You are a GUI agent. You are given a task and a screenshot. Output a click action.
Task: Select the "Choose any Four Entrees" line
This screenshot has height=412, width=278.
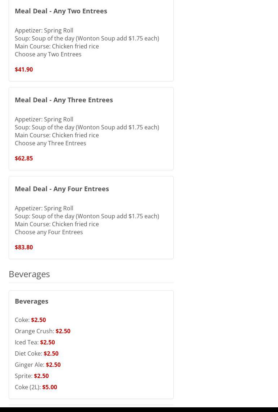(49, 232)
